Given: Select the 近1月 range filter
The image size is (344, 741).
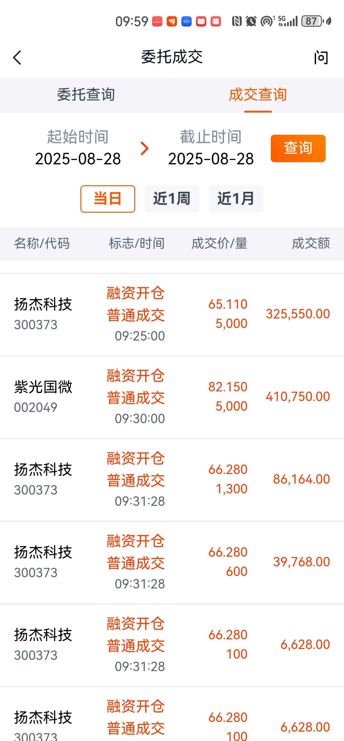Looking at the screenshot, I should (x=236, y=199).
